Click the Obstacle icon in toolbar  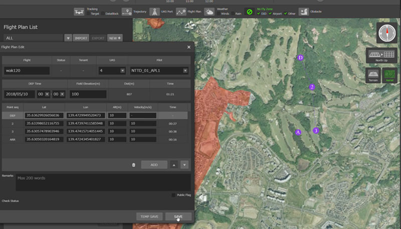[303, 12]
